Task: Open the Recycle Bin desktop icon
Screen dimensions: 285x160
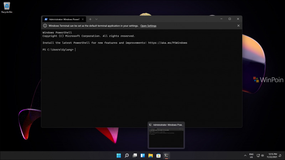Action: 7,7
